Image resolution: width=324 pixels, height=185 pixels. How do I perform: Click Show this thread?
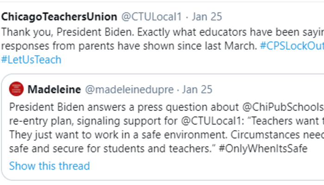point(50,166)
